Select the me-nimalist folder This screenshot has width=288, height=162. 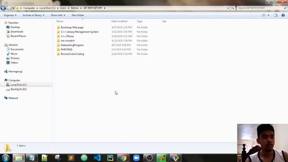[x=67, y=40]
